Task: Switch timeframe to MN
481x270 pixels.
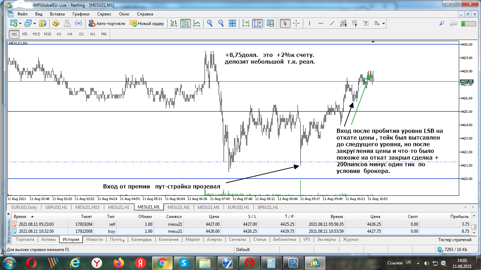Action: pos(104,34)
